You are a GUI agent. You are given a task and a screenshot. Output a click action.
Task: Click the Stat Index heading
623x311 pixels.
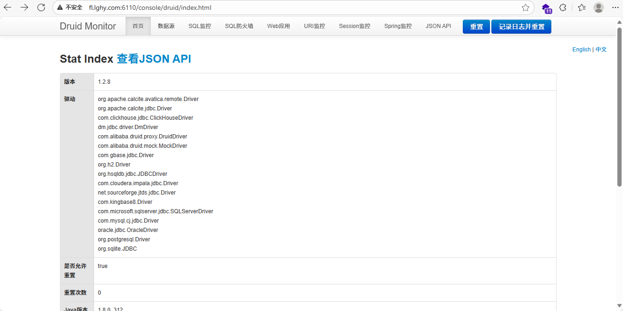pos(87,59)
